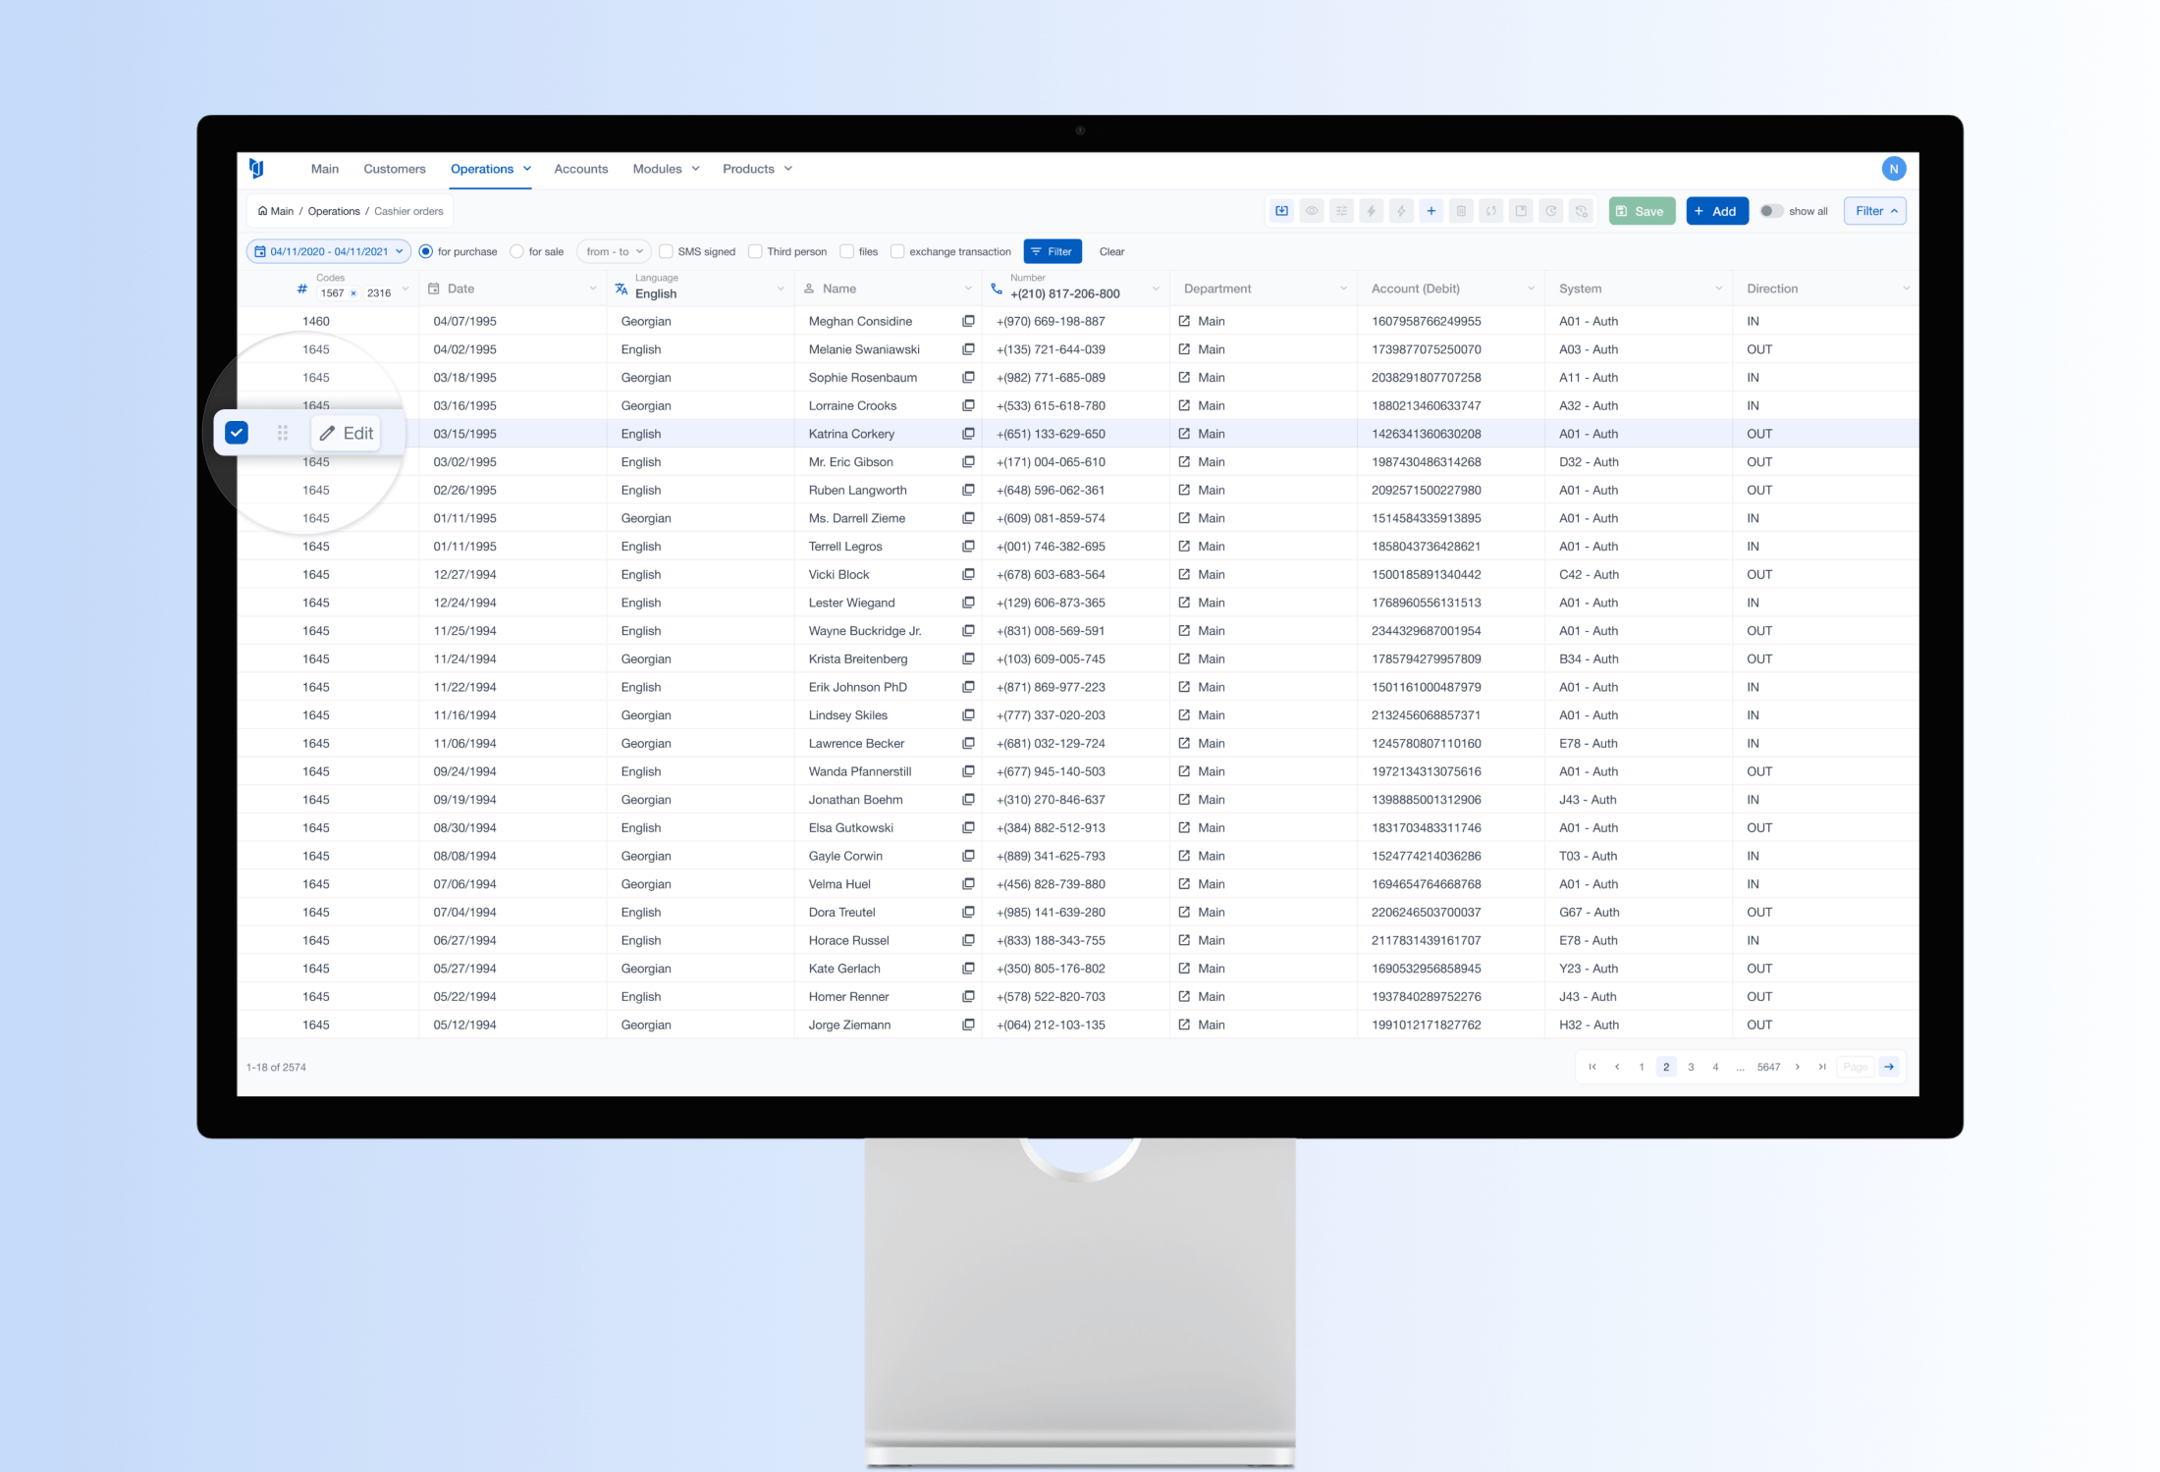The image size is (2160, 1472).
Task: Open department link icon for Meghan Considine
Action: 1184,321
